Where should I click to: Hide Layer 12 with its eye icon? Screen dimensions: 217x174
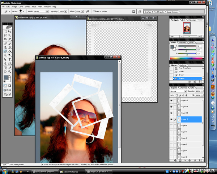pyautogui.click(x=171, y=100)
